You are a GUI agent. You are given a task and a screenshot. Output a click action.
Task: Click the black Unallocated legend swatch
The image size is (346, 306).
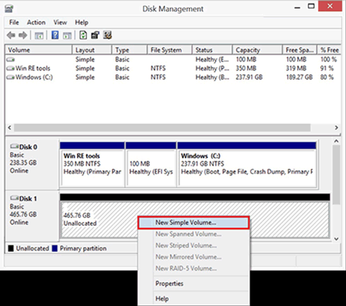coord(11,248)
